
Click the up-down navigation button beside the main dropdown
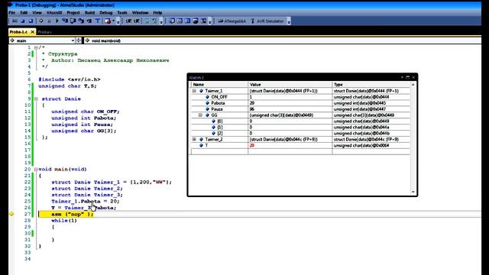point(79,40)
